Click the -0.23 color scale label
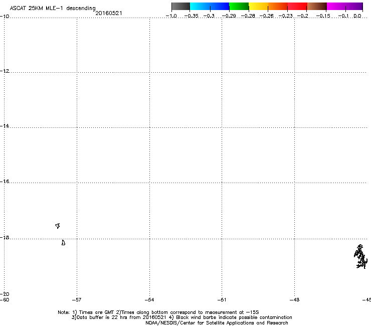Screen dimensions: 371x326 (x=286, y=16)
